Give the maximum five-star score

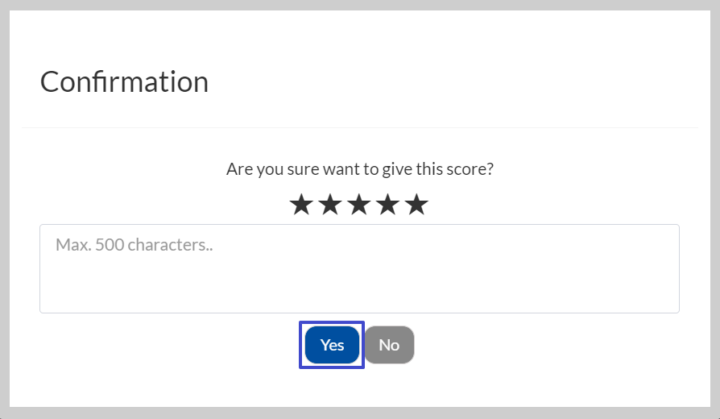tap(417, 204)
